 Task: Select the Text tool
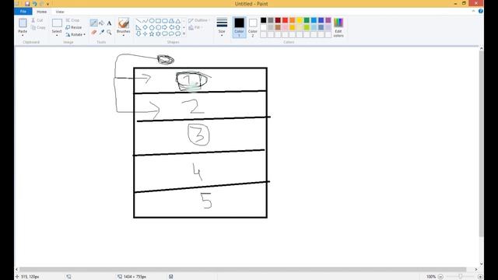coord(109,23)
